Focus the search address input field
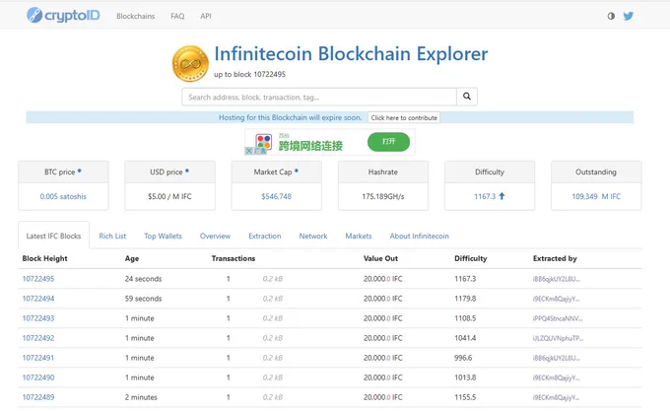Image resolution: width=670 pixels, height=411 pixels. 319,97
